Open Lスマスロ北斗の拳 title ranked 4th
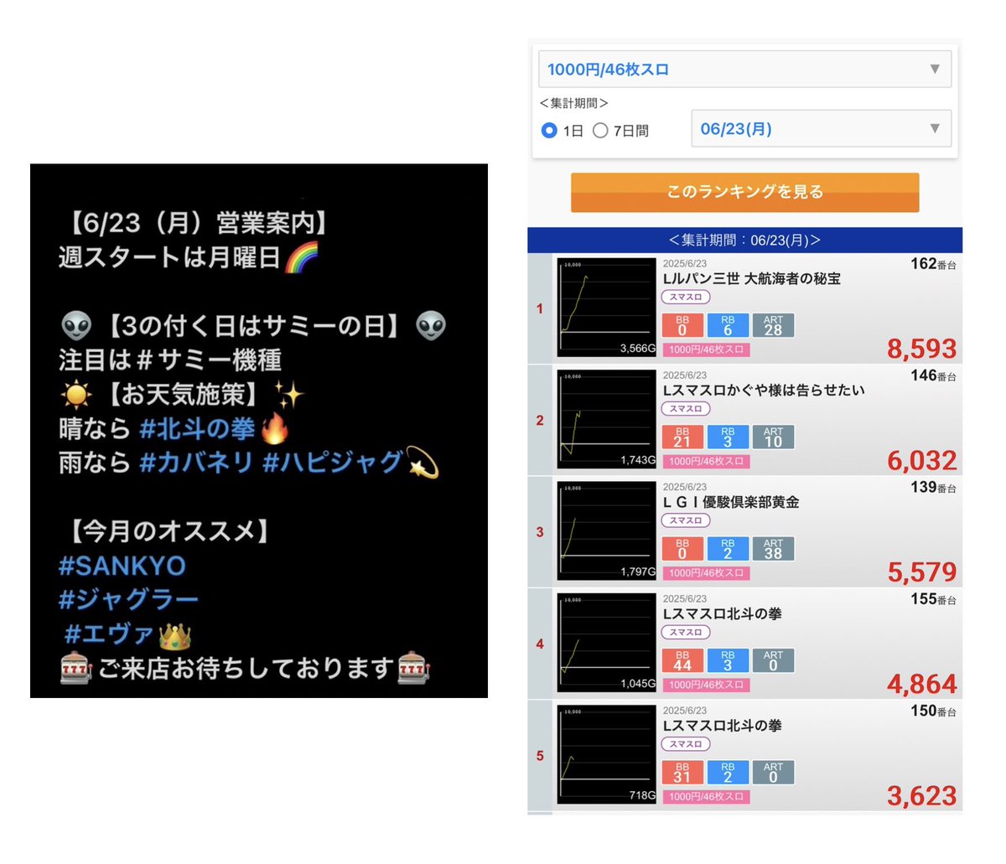Image resolution: width=1006 pixels, height=864 pixels. [722, 613]
